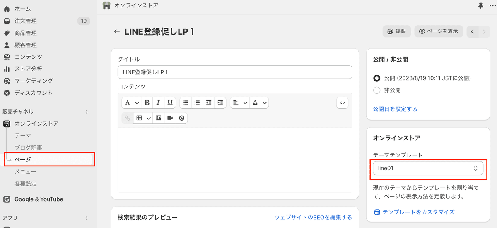This screenshot has width=497, height=228.
Task: Click ウェブサイトのSEOを編集する link
Action: pos(313,217)
